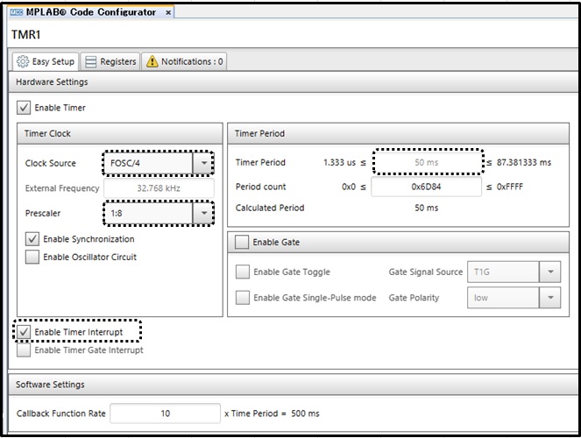Image resolution: width=581 pixels, height=438 pixels.
Task: Click the 87.381333 ms maximum period text
Action: coord(524,163)
